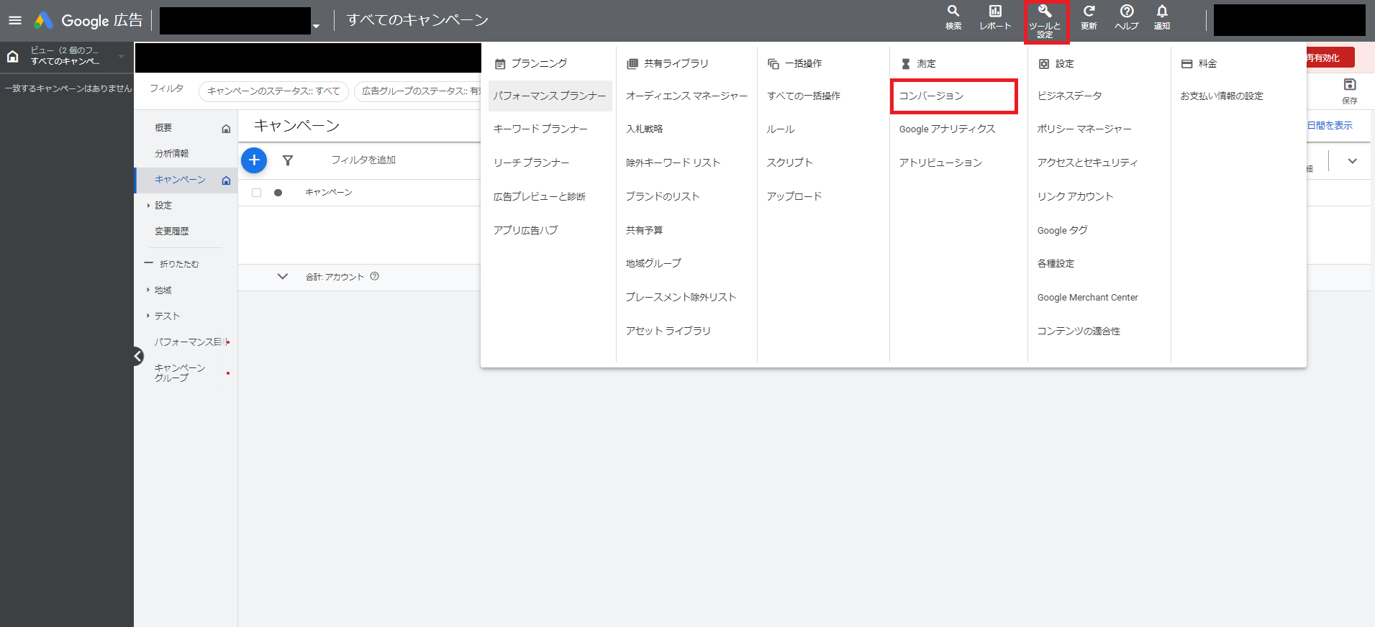Open the hamburger main menu

(x=14, y=20)
